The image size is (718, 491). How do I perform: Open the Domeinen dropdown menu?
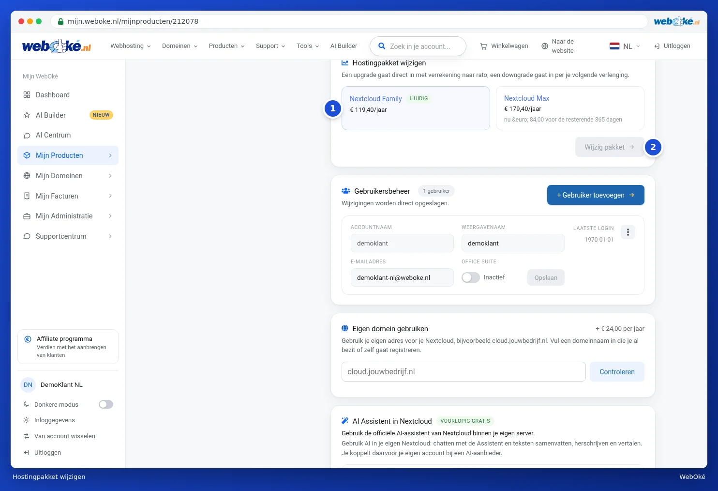(x=180, y=46)
